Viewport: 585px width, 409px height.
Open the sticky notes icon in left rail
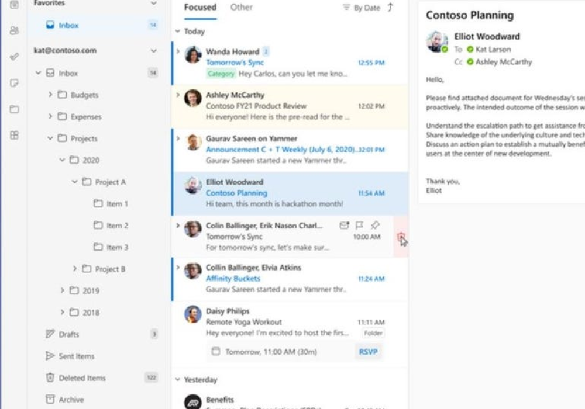point(14,83)
